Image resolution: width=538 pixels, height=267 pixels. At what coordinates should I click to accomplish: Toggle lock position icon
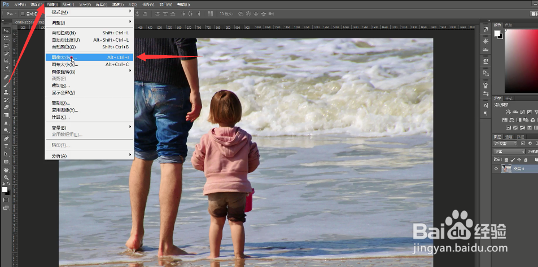coord(519,159)
